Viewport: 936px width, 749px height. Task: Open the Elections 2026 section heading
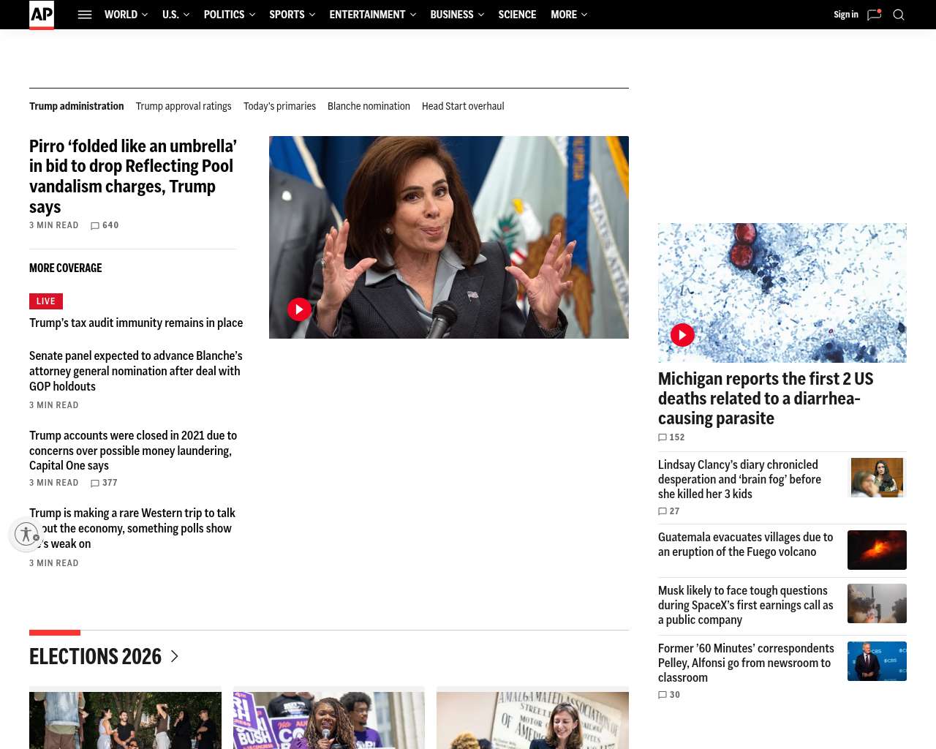click(95, 656)
